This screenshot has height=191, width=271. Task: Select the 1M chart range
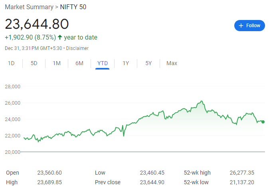coord(57,63)
